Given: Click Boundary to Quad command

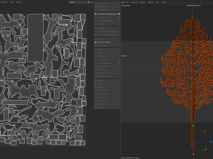Looking at the screenshot, I should click(x=104, y=76).
